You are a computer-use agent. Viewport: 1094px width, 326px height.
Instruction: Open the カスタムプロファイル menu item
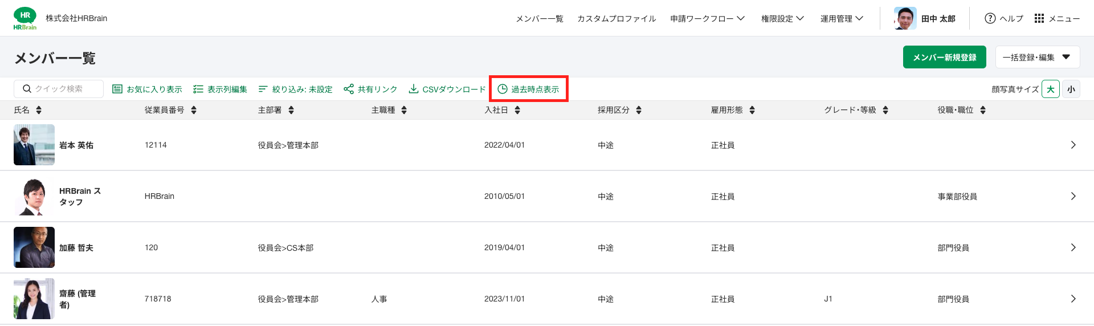tap(617, 18)
